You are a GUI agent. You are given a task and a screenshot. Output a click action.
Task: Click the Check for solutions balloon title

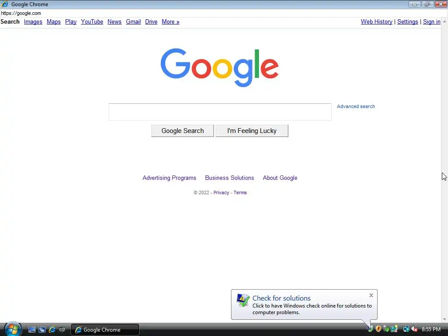click(x=281, y=298)
